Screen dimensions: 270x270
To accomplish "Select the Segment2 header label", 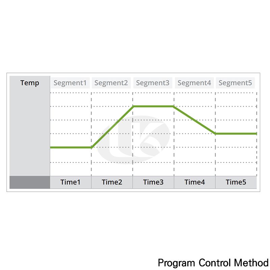I will pos(111,83).
